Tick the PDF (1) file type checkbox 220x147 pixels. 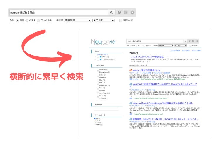coord(98,83)
